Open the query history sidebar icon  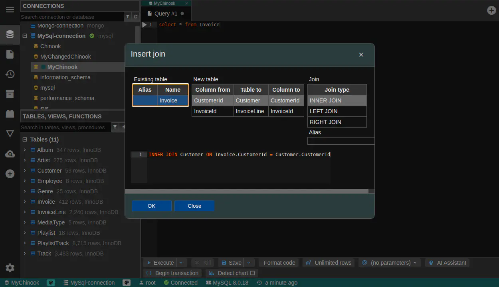click(x=10, y=74)
